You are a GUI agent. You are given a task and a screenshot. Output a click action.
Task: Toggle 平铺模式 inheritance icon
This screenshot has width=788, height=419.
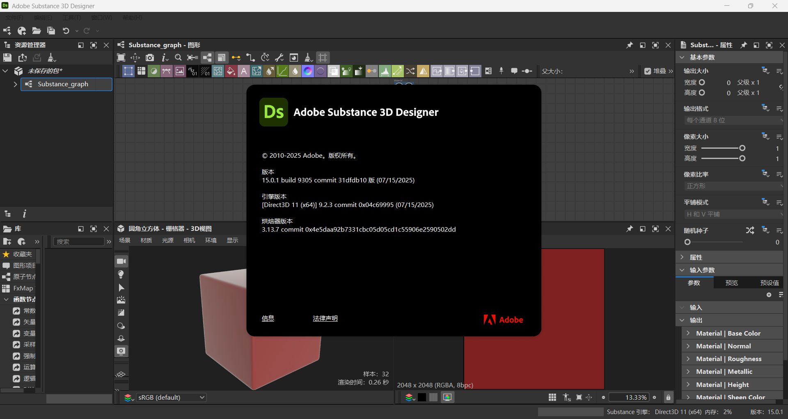coord(765,202)
